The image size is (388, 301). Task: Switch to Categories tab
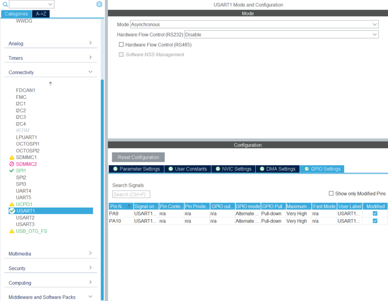coord(16,14)
